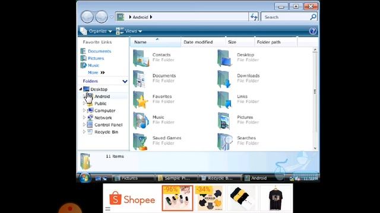Select Control Panel in folder tree

pyautogui.click(x=108, y=125)
